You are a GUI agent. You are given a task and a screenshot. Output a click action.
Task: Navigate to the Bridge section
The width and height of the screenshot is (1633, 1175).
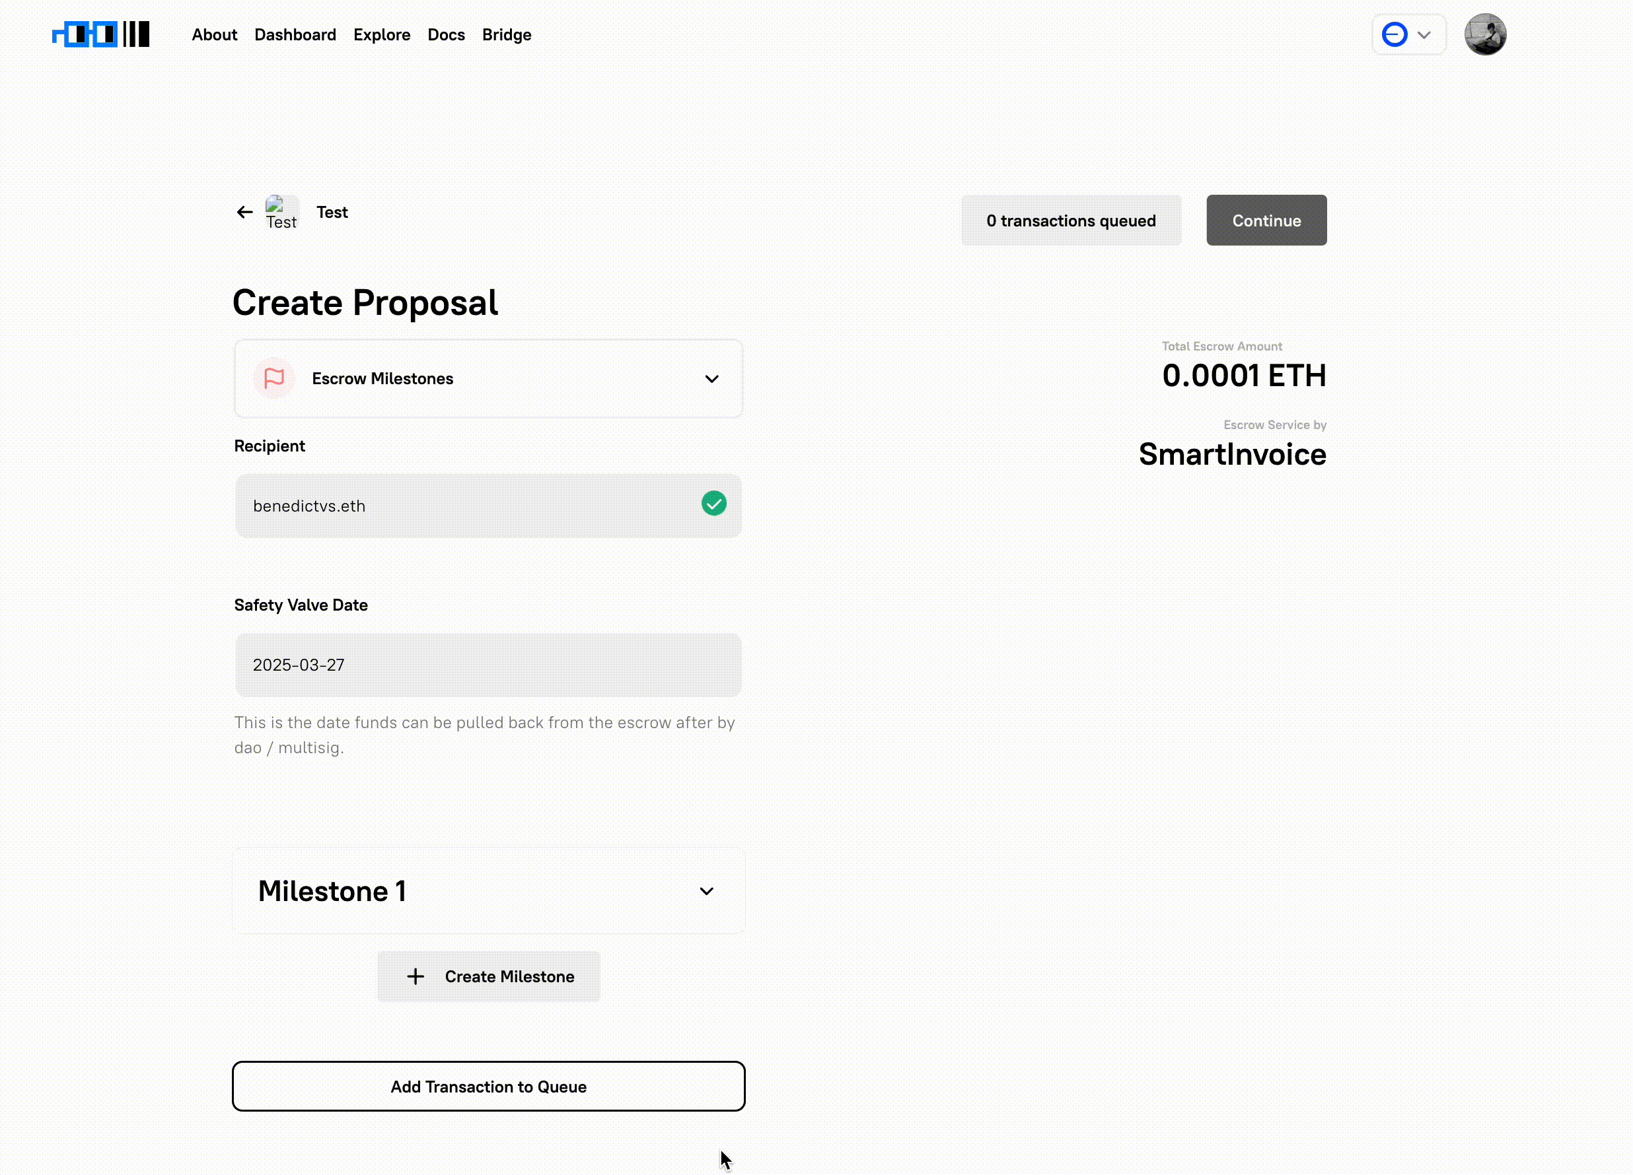(x=506, y=34)
